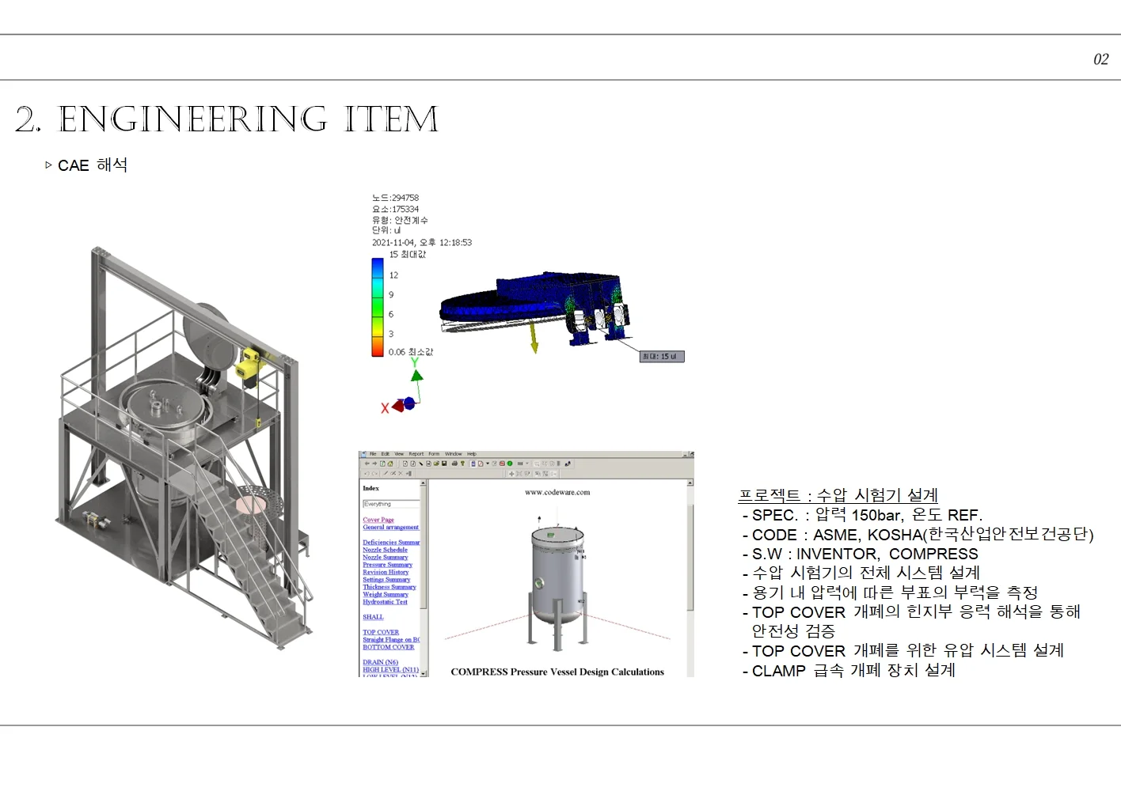Click the X delete icon in second toolbar row
The width and height of the screenshot is (1121, 795).
click(x=401, y=474)
